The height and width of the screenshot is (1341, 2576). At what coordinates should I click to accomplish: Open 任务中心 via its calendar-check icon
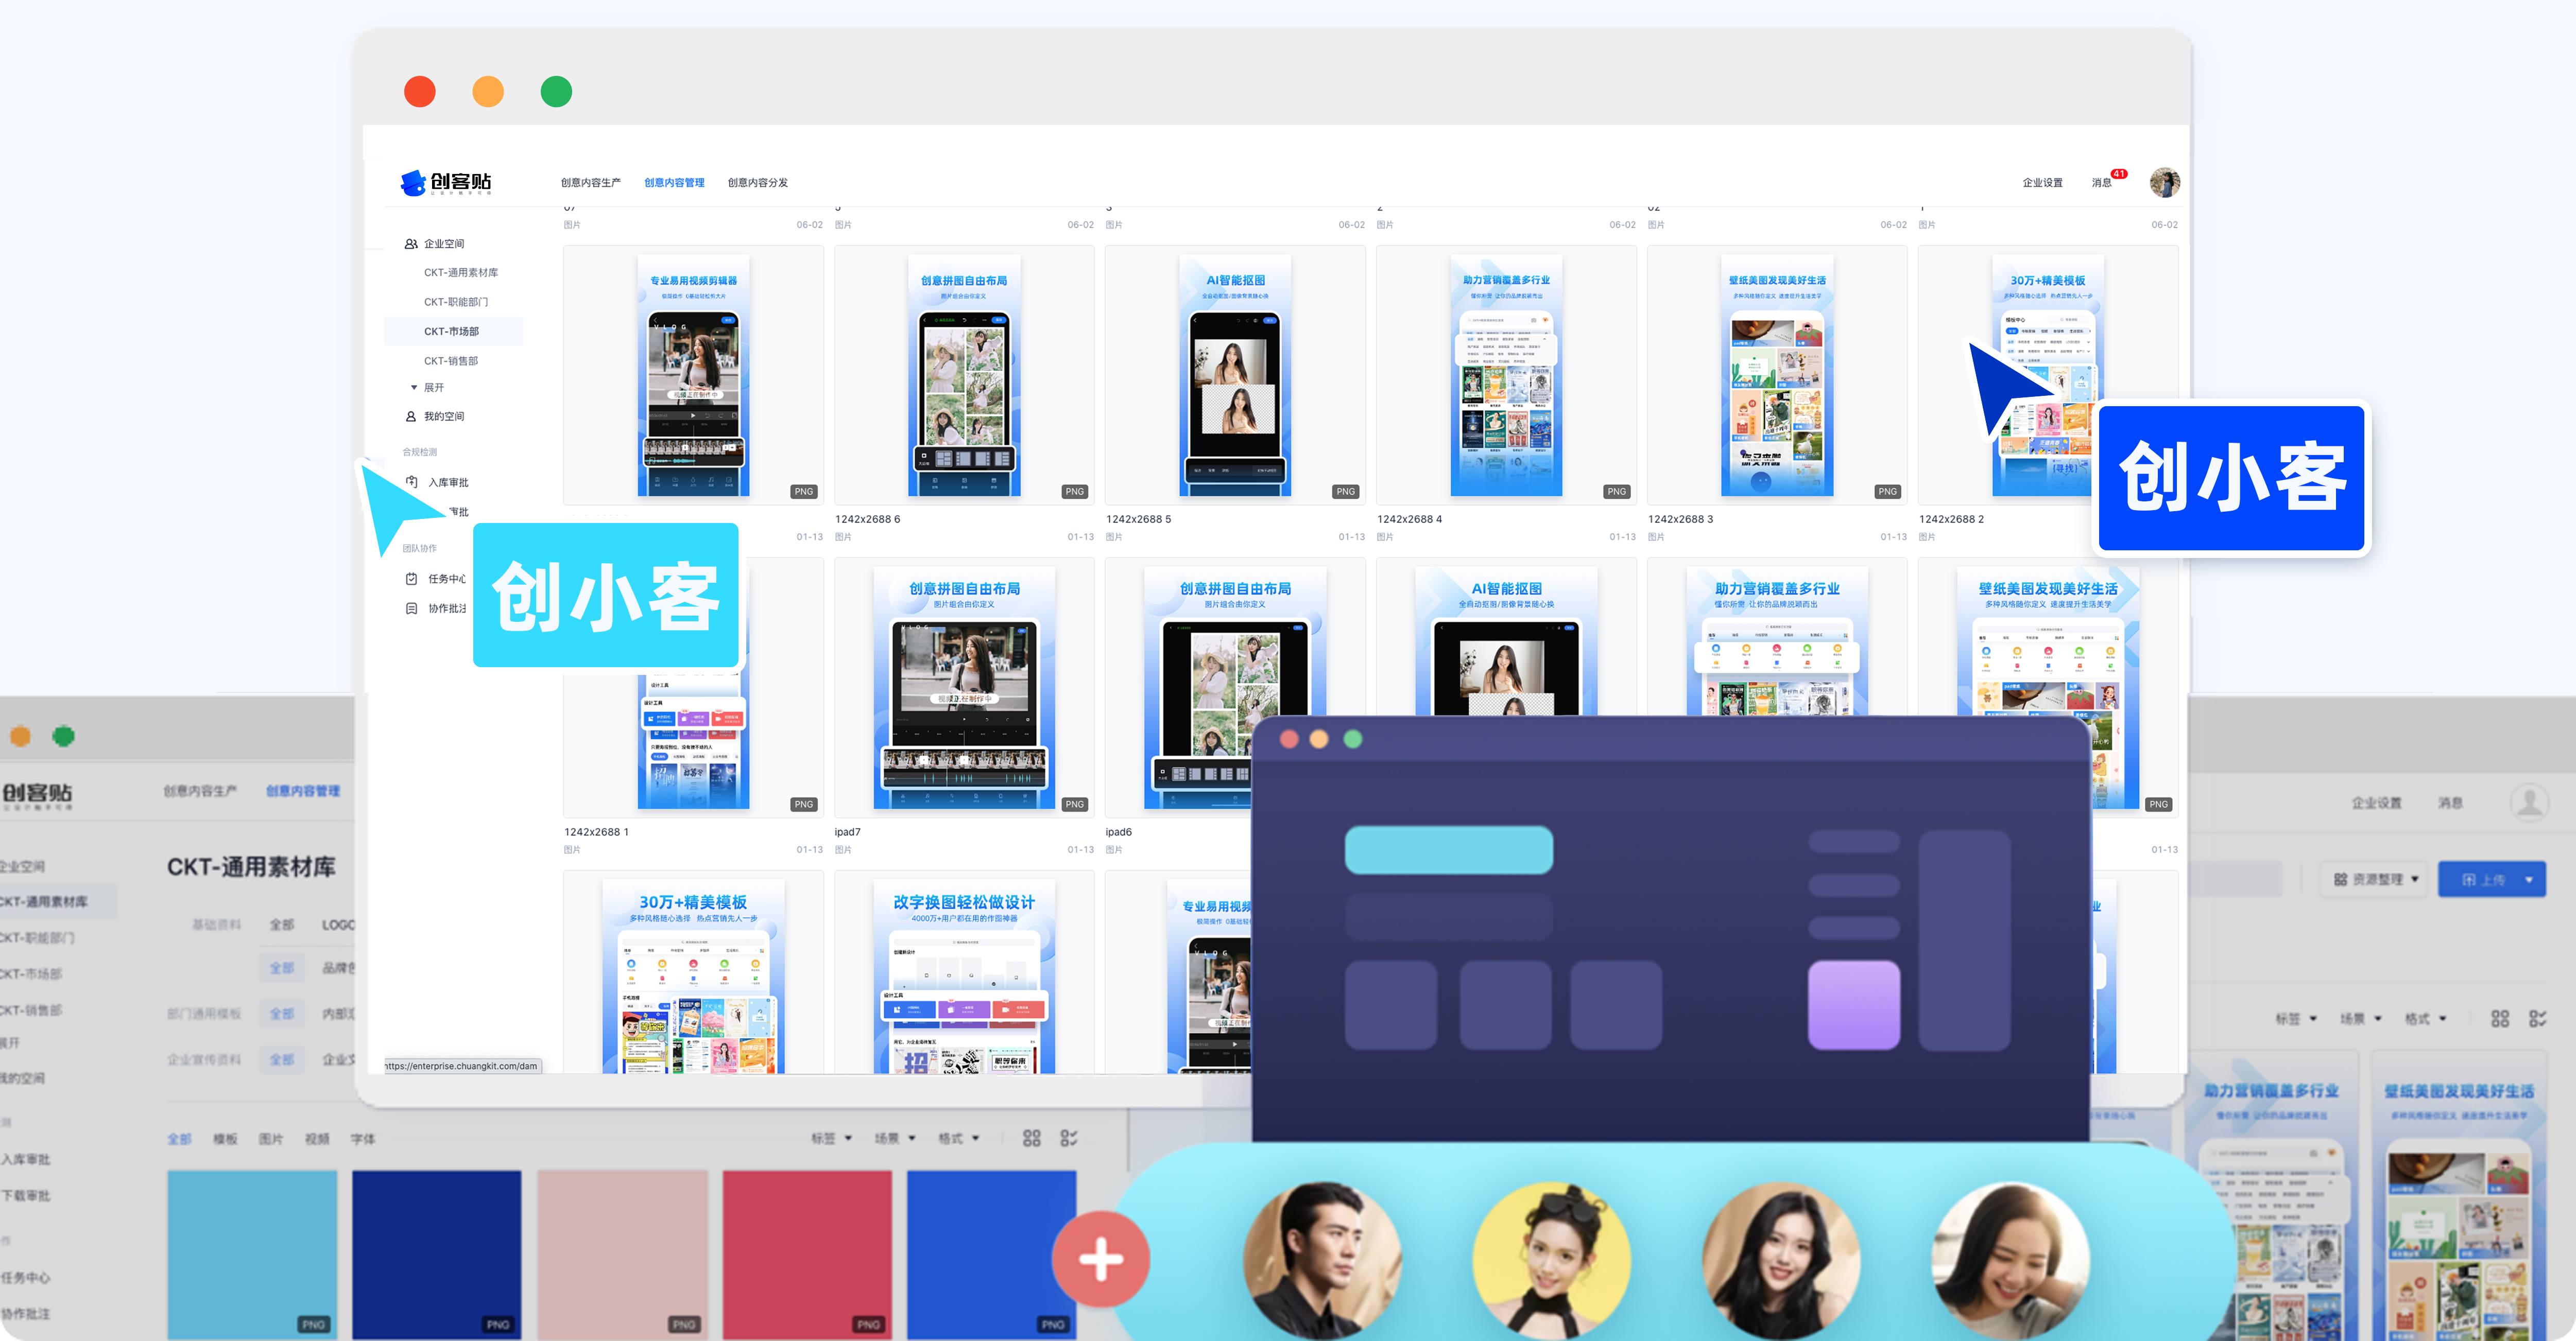(x=411, y=579)
